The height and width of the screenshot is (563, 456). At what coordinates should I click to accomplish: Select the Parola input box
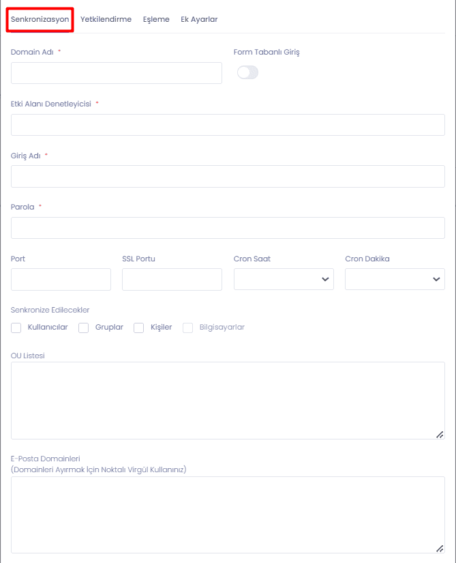(x=228, y=228)
